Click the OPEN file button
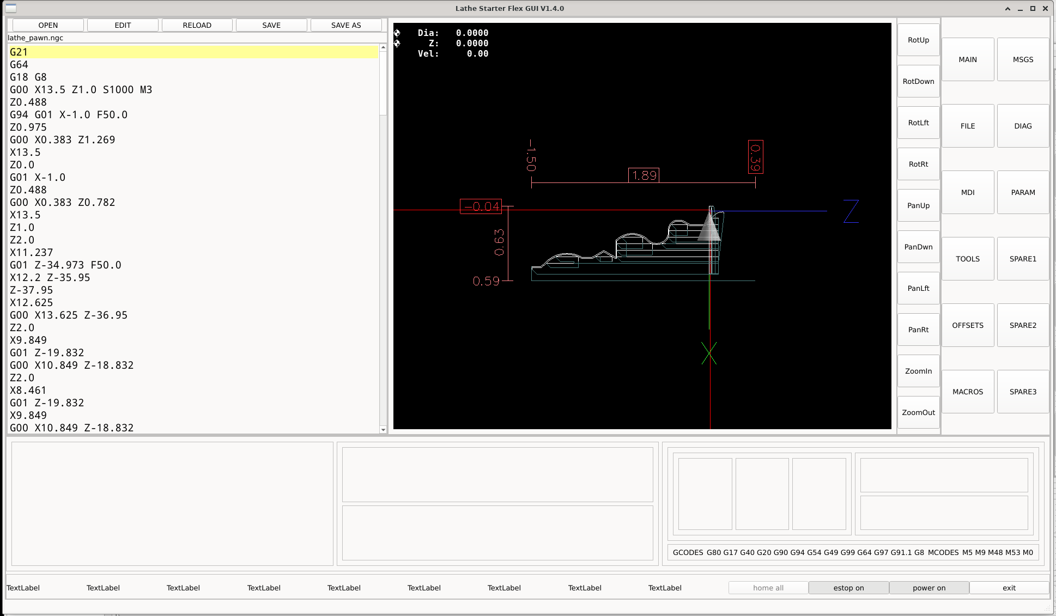This screenshot has width=1056, height=616. tap(48, 25)
